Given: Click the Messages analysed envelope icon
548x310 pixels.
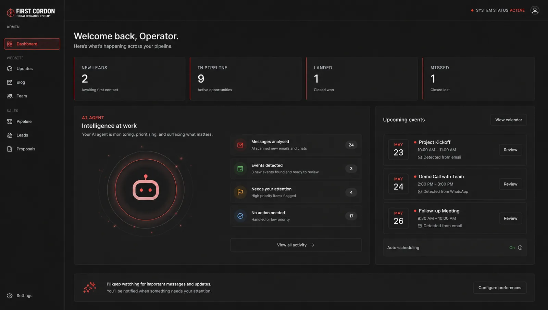Looking at the screenshot, I should pos(240,145).
